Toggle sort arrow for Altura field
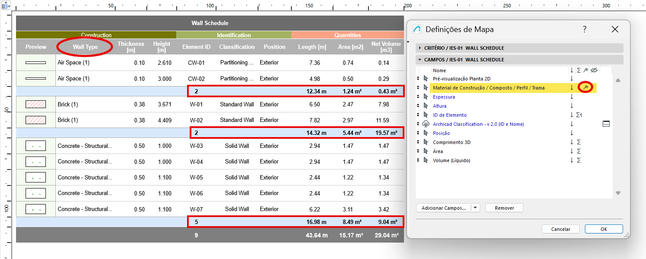The height and width of the screenshot is (259, 646). pos(572,106)
